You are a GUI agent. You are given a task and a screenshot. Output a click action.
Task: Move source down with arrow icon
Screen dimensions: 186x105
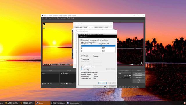coord(72,84)
